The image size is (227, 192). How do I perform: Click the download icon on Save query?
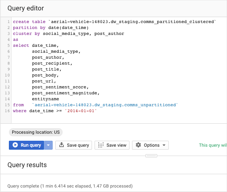tap(62, 145)
